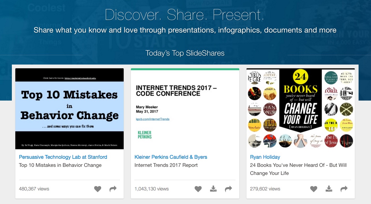This screenshot has width=371, height=204.
Task: Like the Top 10 Mistakes in Behavior Change slideshow
Action: [98, 189]
